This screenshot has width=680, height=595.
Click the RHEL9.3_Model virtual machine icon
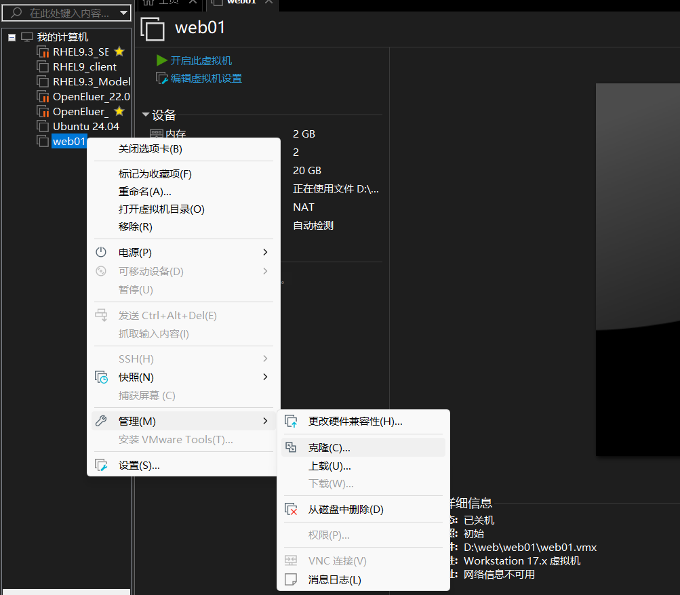[x=43, y=81]
